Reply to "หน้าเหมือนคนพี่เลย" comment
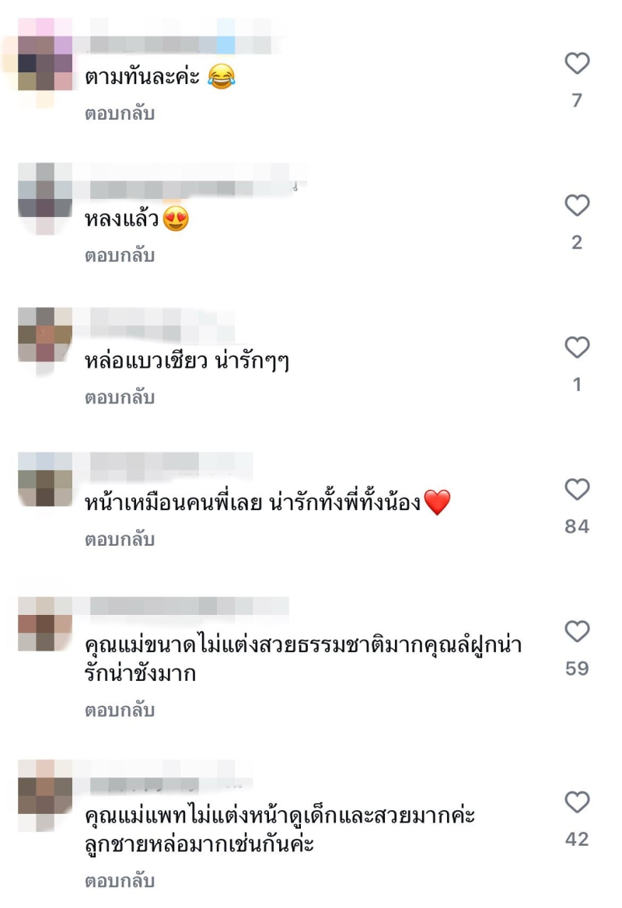This screenshot has width=622, height=908. 120,540
